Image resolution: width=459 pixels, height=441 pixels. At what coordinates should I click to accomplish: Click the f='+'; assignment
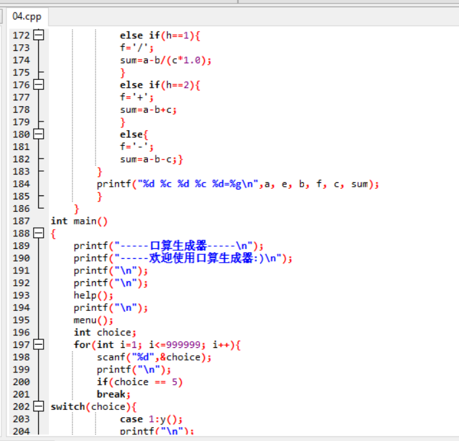pos(137,97)
